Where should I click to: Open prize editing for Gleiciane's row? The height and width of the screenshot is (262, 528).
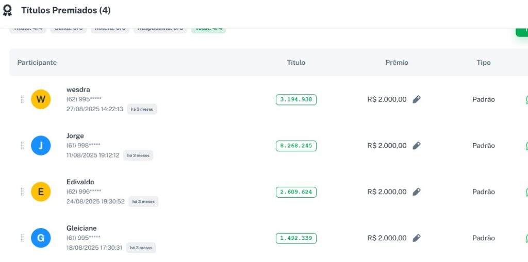tap(417, 238)
